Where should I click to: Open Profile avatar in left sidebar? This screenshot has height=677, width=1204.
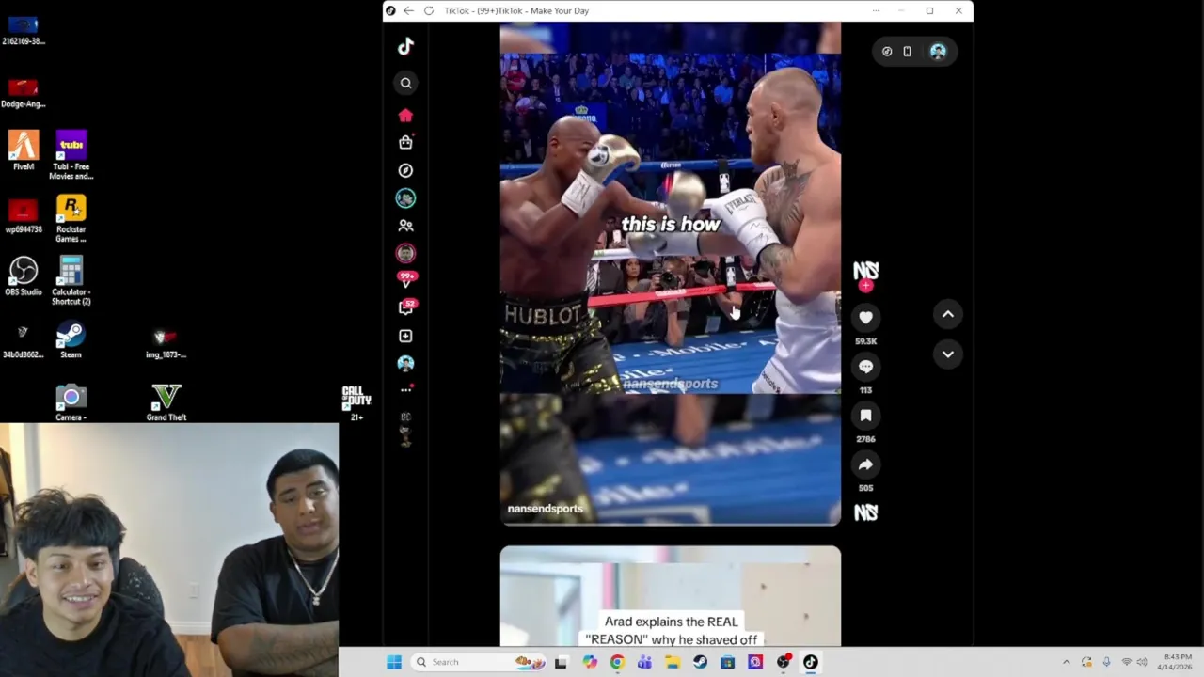click(x=405, y=363)
